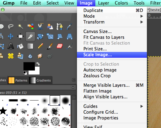Select the Airbrush tool
Screen dimensions: 161x128
tap(70, 46)
